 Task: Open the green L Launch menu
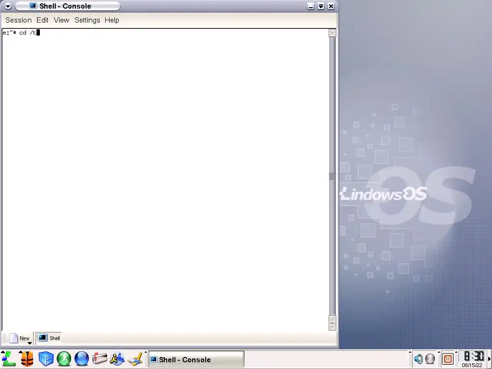coord(9,358)
